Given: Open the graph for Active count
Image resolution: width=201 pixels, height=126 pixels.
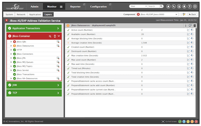Looking at the screenshot, I should 188,30.
